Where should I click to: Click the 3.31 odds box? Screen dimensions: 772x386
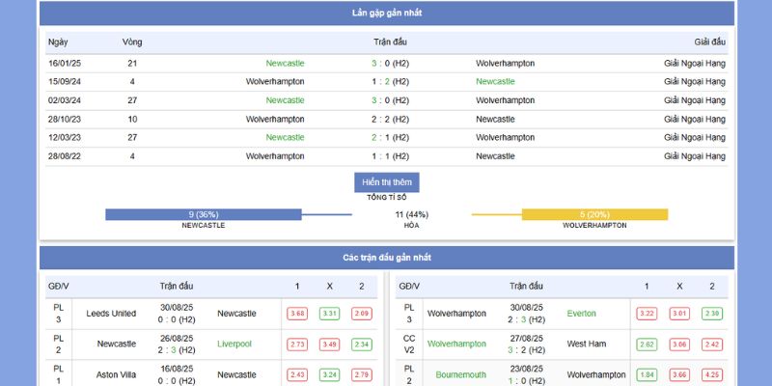pos(329,314)
